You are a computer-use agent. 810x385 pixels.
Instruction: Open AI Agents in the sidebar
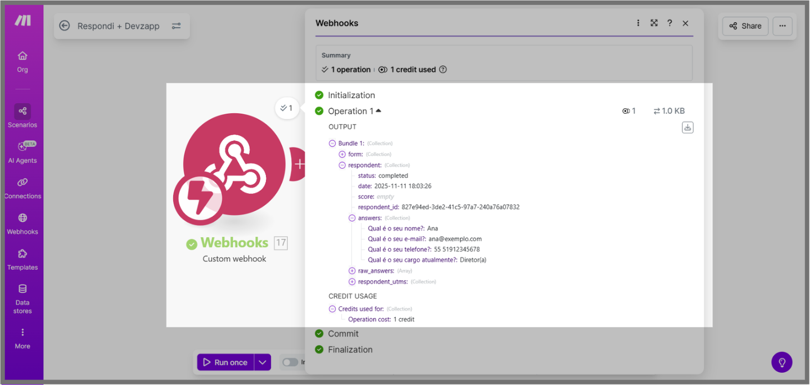click(22, 152)
